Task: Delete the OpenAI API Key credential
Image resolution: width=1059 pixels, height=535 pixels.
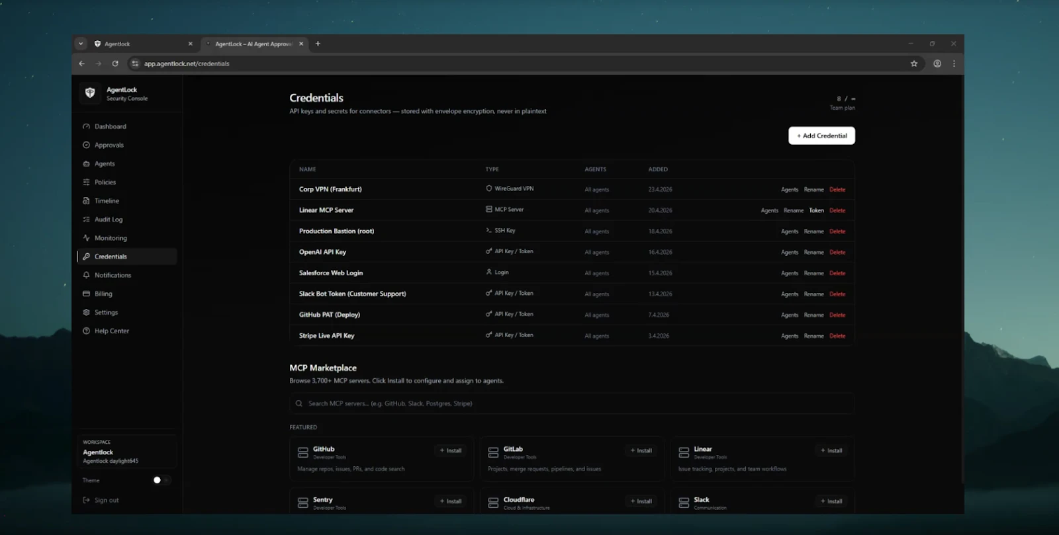Action: click(x=837, y=252)
